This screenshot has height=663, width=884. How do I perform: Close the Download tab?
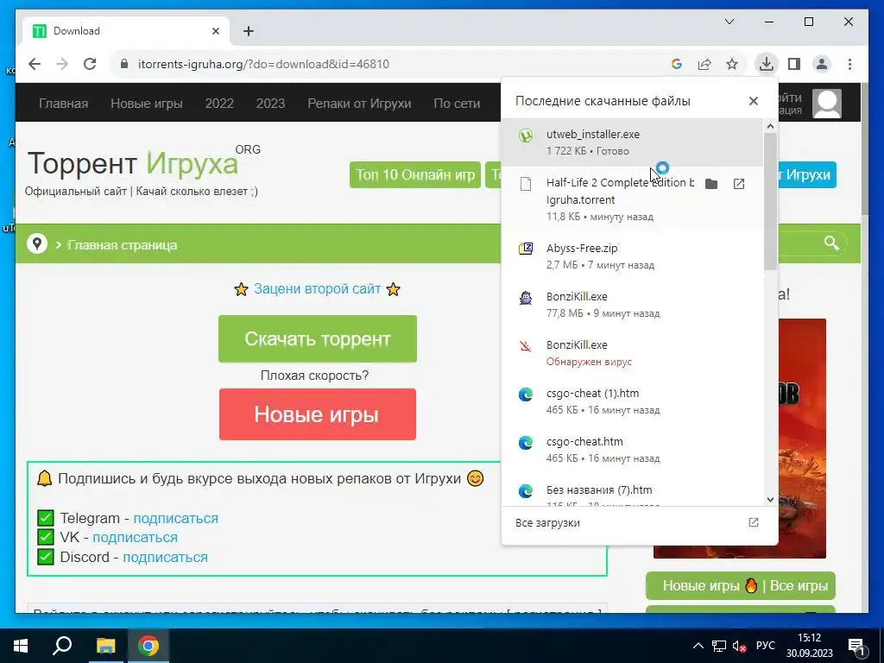pyautogui.click(x=215, y=31)
